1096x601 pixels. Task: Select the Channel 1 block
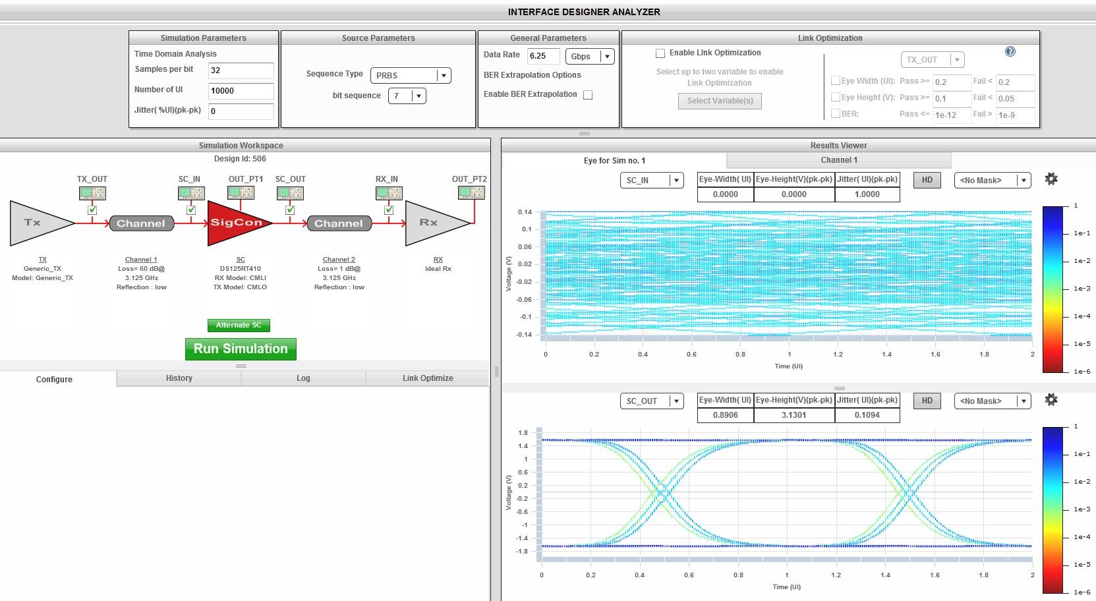[141, 223]
